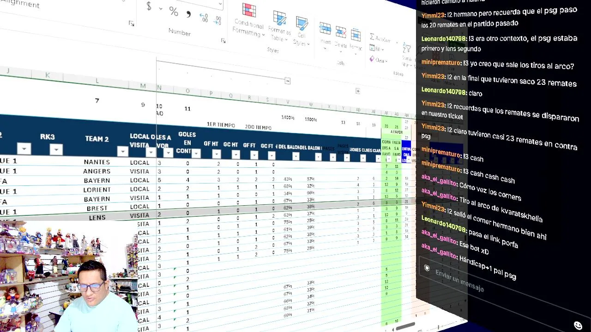Open the RK3 column filter dropdown
This screenshot has width=591, height=332.
[x=56, y=149]
